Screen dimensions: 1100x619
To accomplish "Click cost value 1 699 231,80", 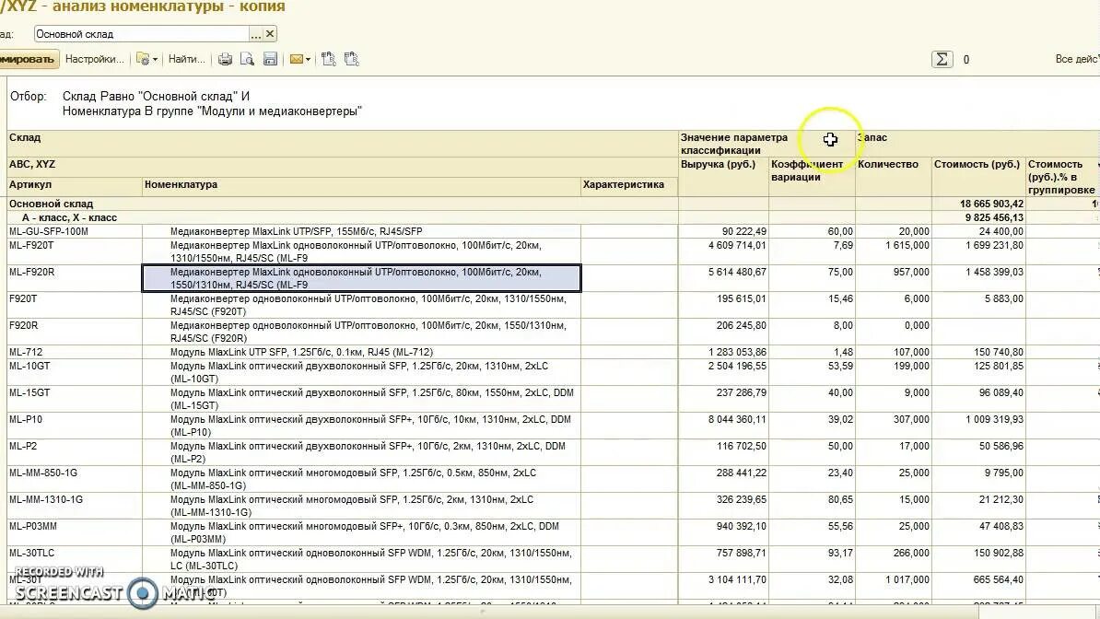I will (994, 246).
